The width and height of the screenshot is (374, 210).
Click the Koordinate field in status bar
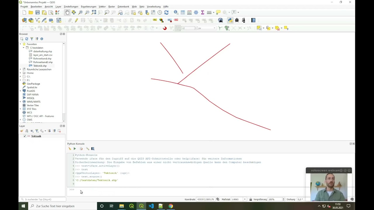tap(206, 199)
